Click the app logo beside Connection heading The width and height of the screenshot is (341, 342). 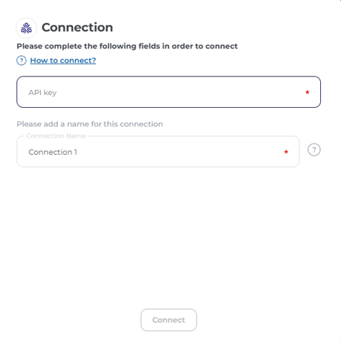point(26,28)
